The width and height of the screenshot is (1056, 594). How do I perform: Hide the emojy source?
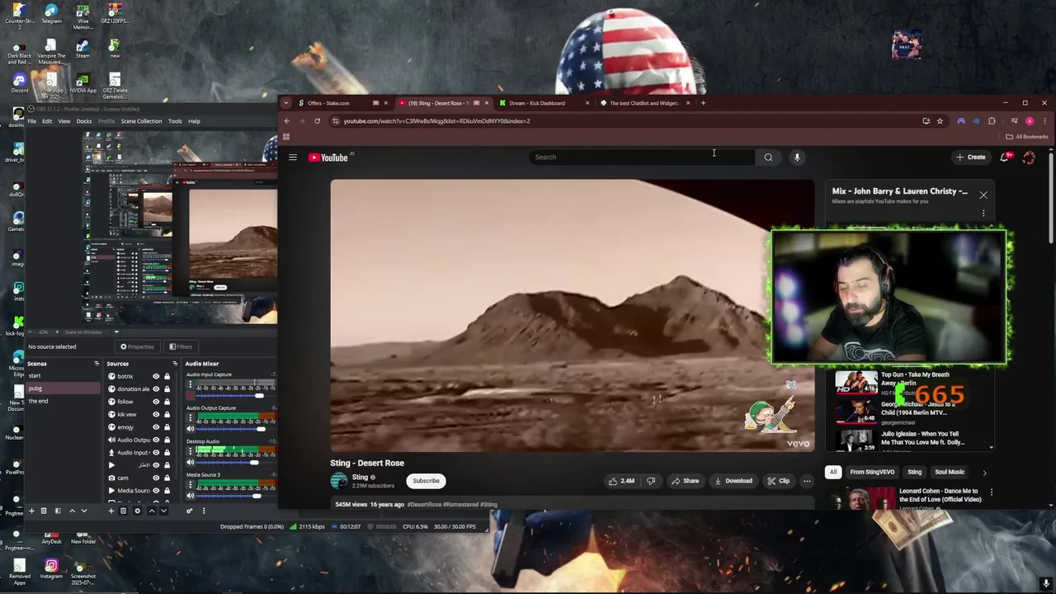pos(156,427)
